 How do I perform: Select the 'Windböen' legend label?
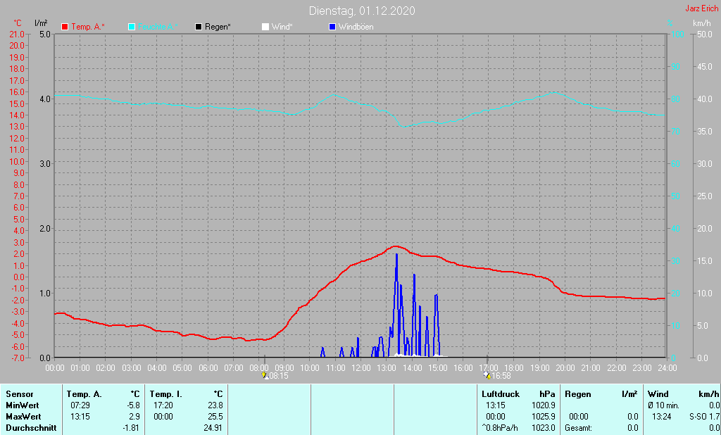356,27
